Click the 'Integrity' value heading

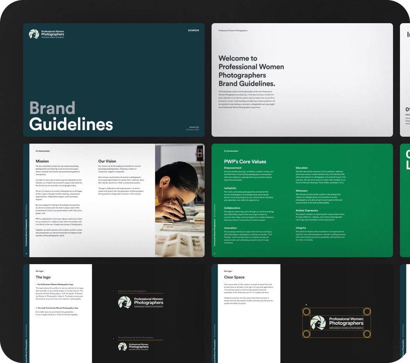click(301, 228)
